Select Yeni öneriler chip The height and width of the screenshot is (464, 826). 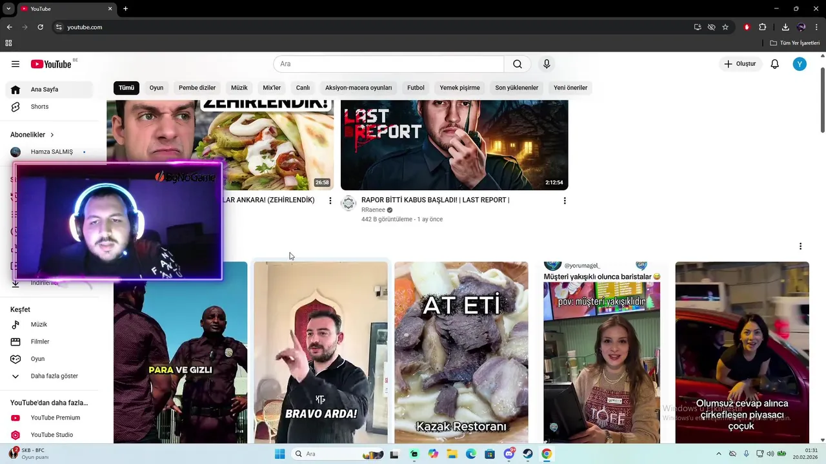(570, 88)
